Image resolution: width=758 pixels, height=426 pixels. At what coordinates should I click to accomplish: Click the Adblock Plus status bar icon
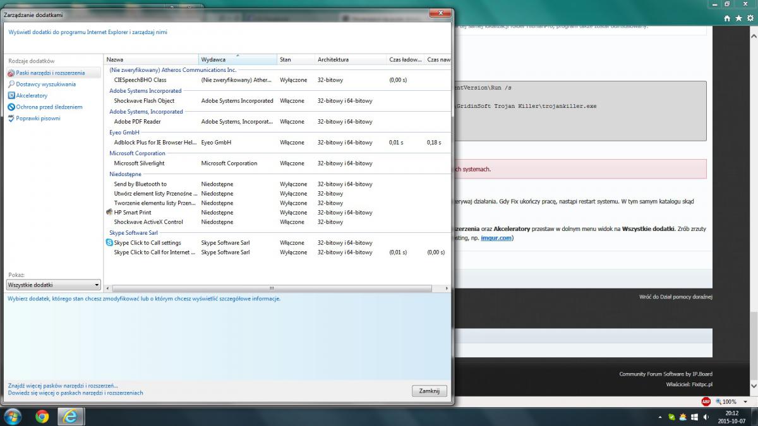(x=705, y=401)
